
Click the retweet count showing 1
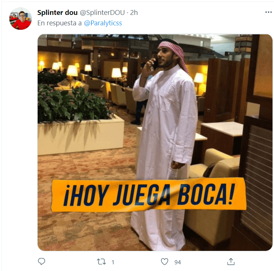point(113,262)
